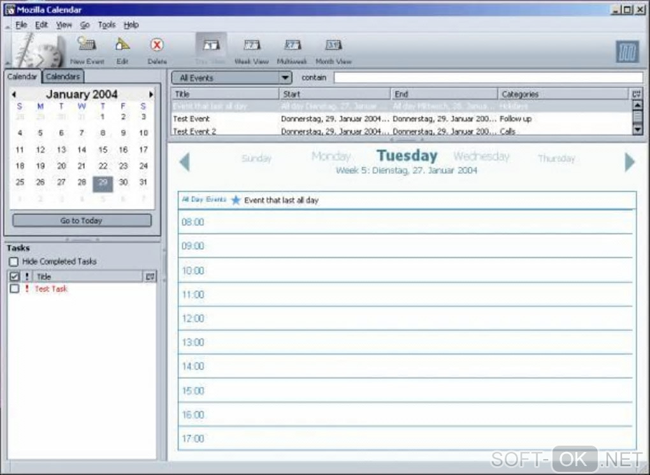The width and height of the screenshot is (650, 475).
Task: Open the Tools menu
Action: pos(106,25)
